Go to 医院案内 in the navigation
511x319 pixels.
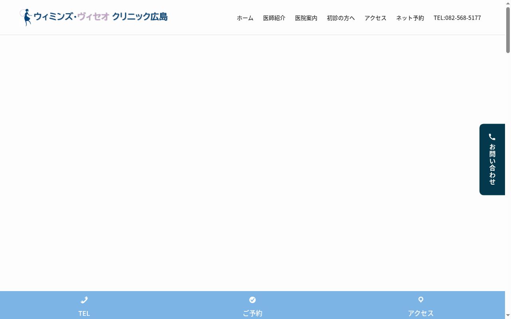pyautogui.click(x=306, y=18)
